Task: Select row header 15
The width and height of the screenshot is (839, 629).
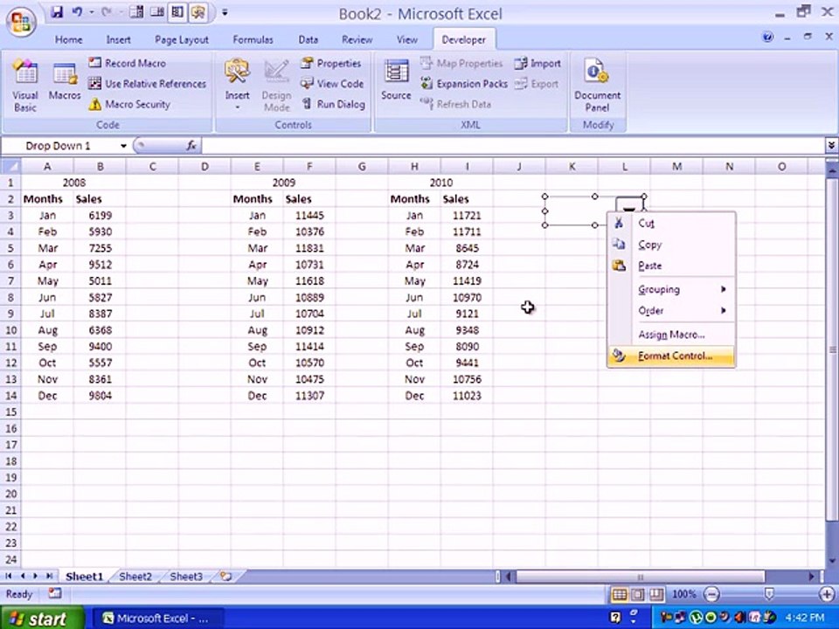Action: 10,412
